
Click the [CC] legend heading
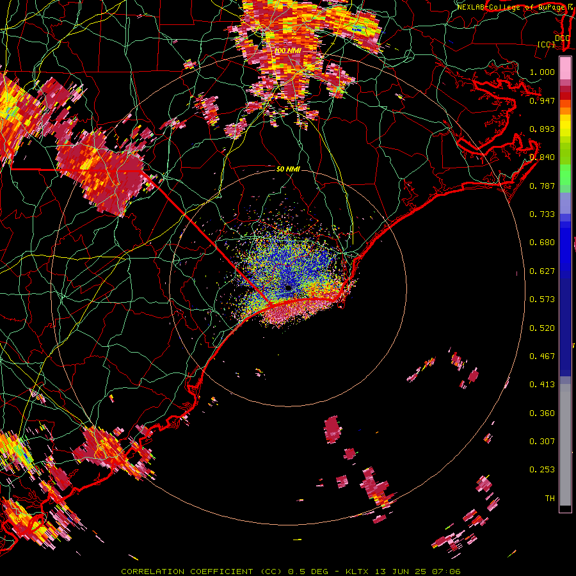pyautogui.click(x=546, y=44)
